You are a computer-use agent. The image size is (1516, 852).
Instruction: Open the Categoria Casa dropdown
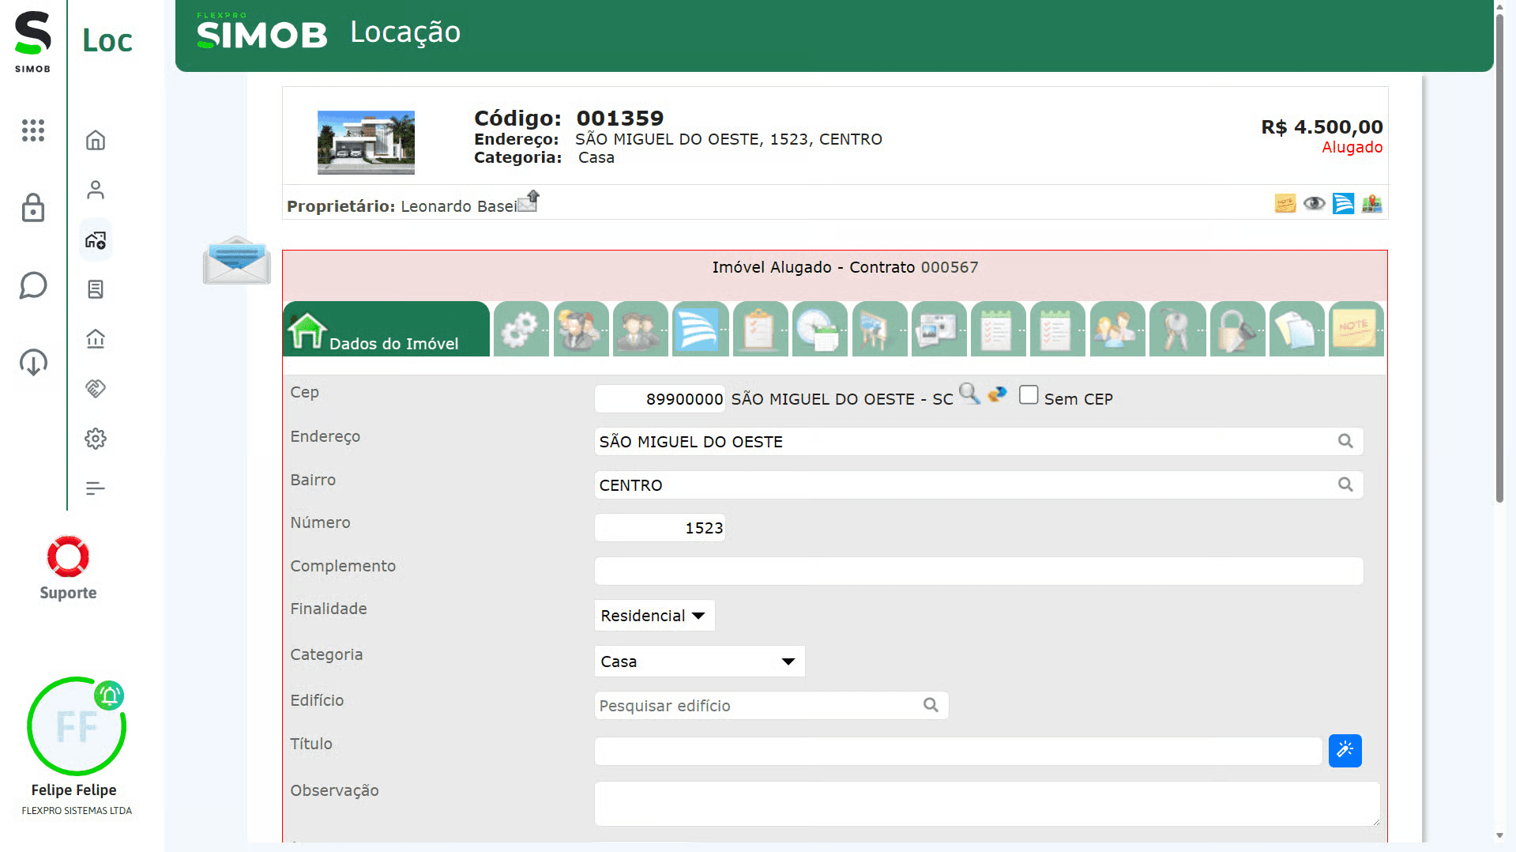click(698, 662)
